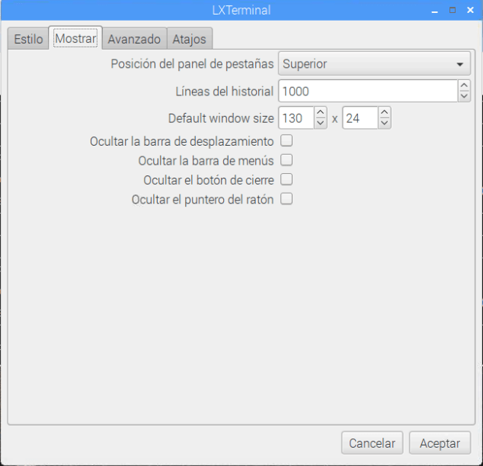Decrease default window width of 130
The width and height of the screenshot is (483, 466).
pos(321,124)
